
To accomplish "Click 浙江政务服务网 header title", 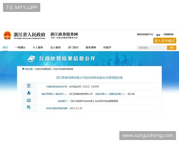I will click(x=64, y=34).
